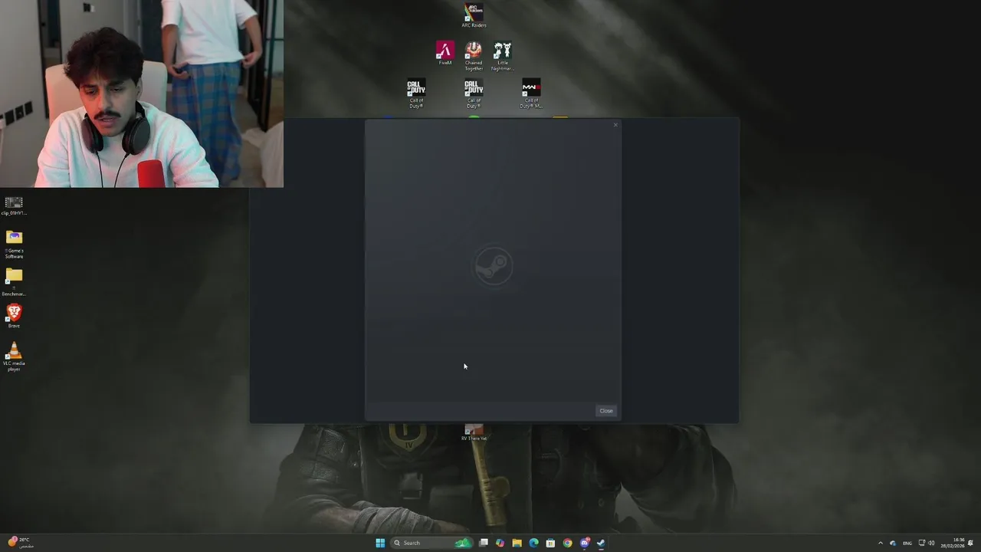Viewport: 981px width, 552px height.
Task: Click the ENG language indicator
Action: point(907,543)
